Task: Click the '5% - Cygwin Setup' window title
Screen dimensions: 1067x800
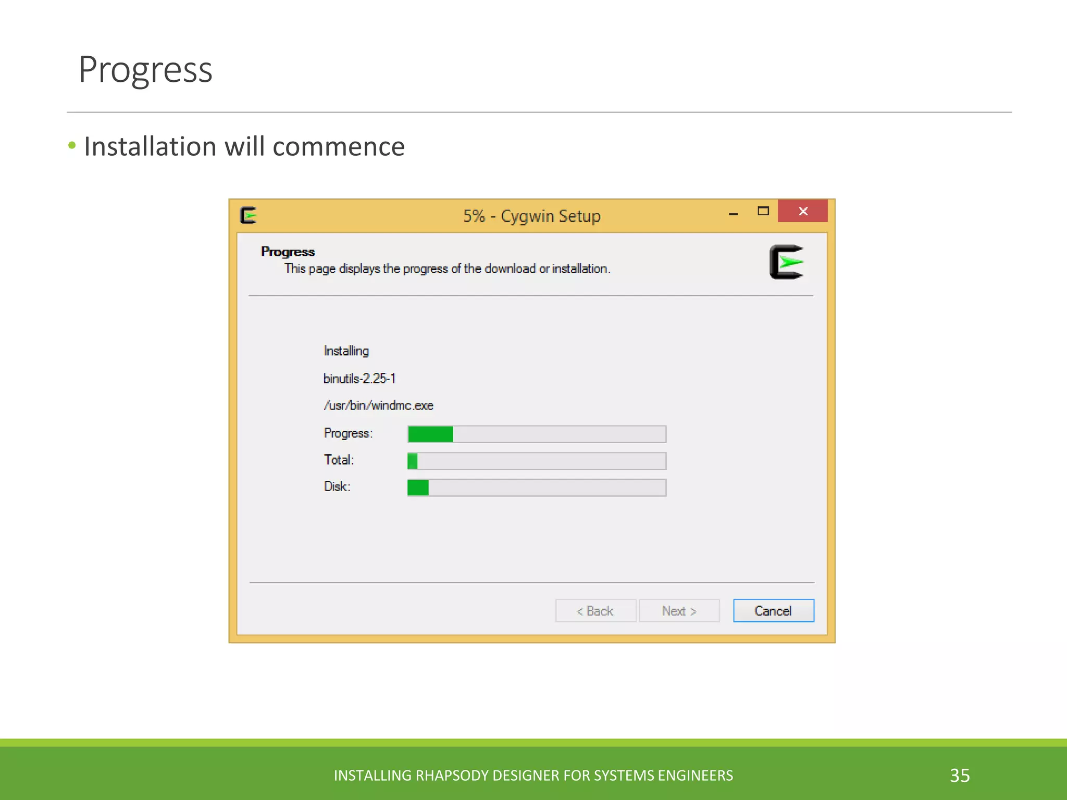Action: click(x=532, y=216)
